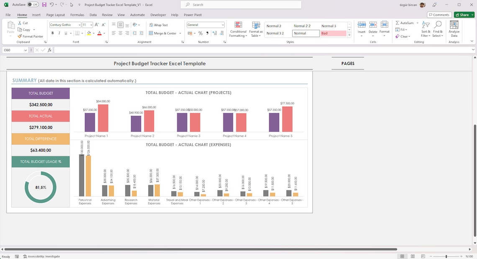Toggle bold formatting
The width and height of the screenshot is (477, 259).
(x=52, y=33)
